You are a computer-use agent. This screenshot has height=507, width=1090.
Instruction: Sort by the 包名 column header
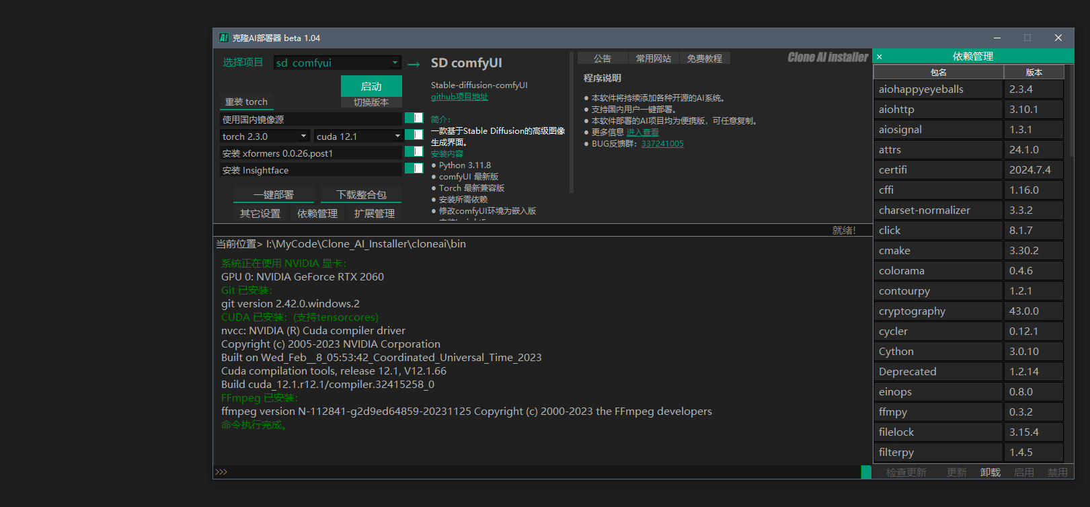938,72
